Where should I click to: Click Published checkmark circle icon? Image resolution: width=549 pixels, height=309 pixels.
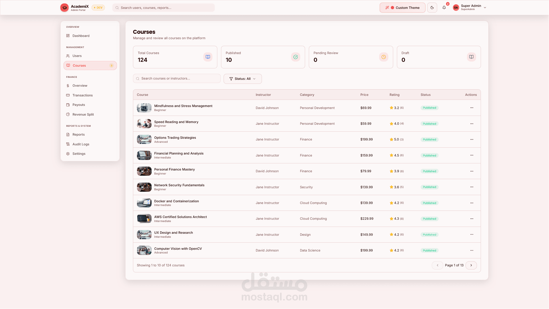(x=296, y=57)
